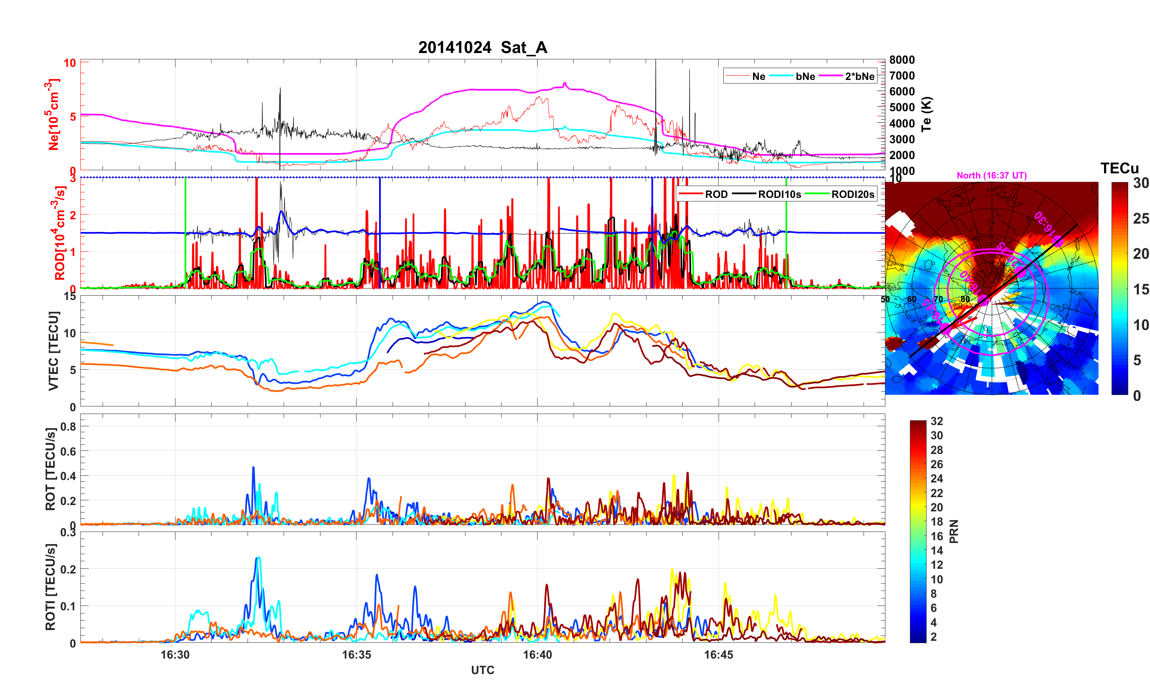Click the 16:35 time axis tick label
1150x695 pixels.
click(x=356, y=654)
